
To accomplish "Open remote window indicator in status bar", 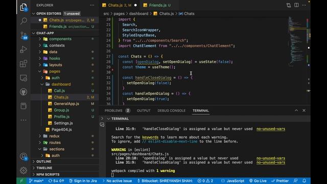I will click(x=21, y=181).
